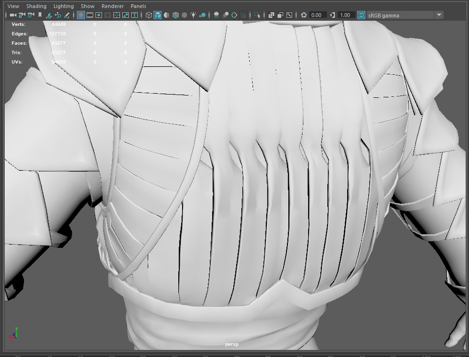Toggle color management ON button

click(x=361, y=15)
